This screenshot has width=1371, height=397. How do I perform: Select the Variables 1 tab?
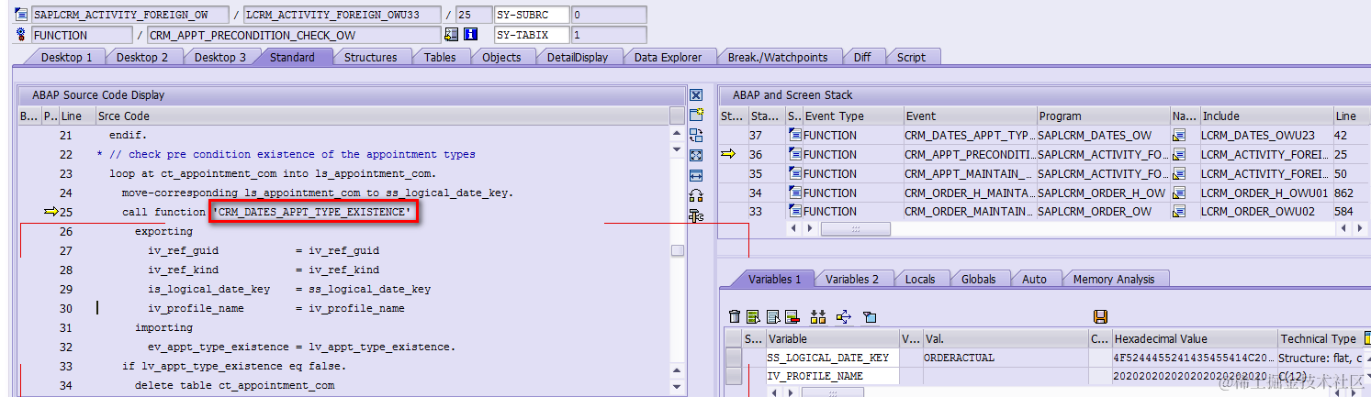click(x=774, y=279)
